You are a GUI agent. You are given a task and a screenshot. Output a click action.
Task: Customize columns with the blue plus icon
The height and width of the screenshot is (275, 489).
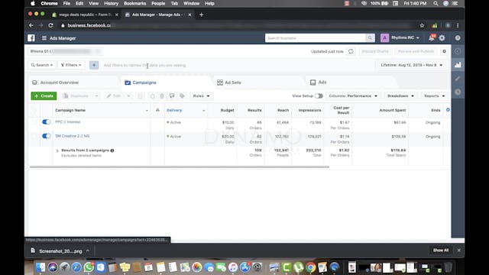point(448,110)
